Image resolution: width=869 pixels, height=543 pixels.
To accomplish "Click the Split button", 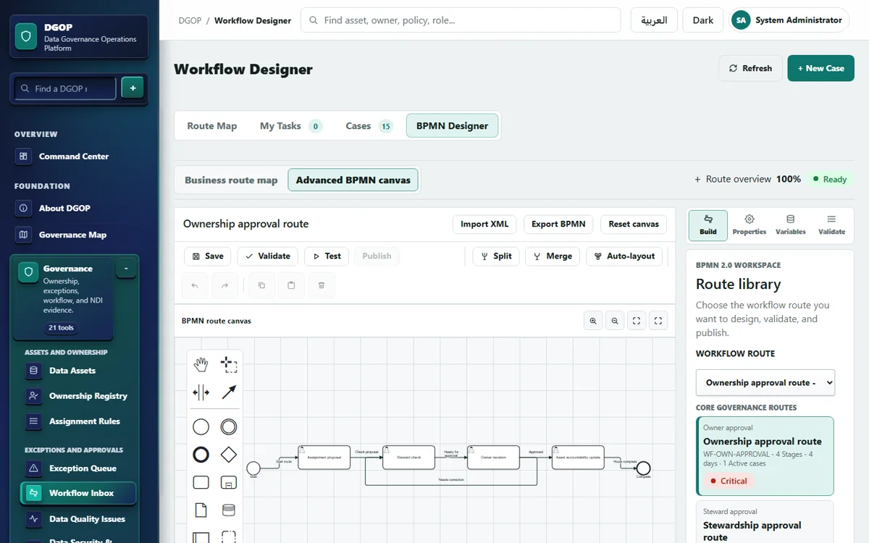I will tap(496, 256).
